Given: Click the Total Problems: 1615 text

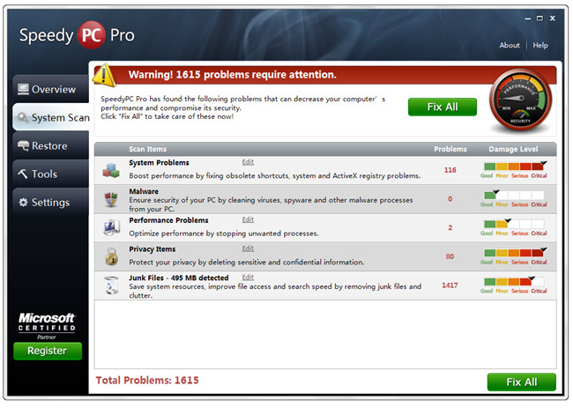Looking at the screenshot, I should (147, 380).
